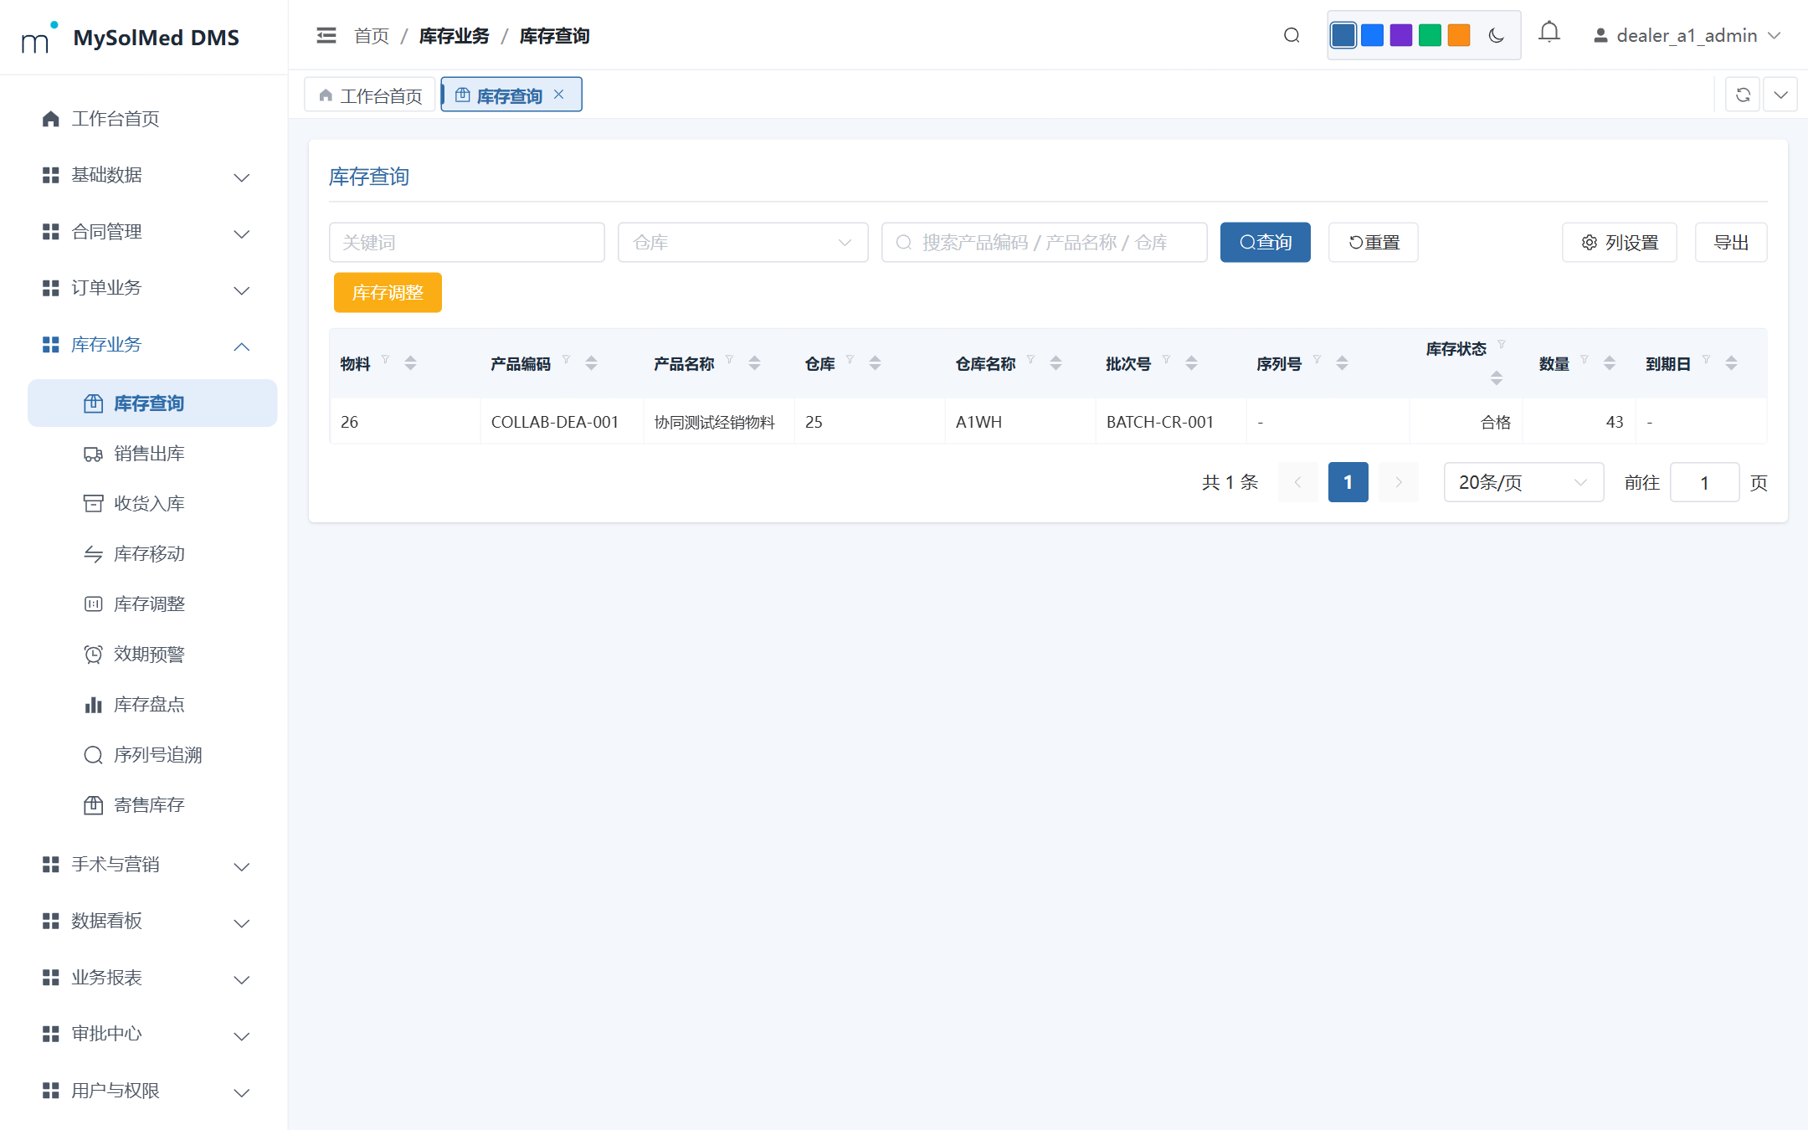Open 序列号追溯 in the sidebar
Image resolution: width=1808 pixels, height=1130 pixels.
click(x=152, y=755)
